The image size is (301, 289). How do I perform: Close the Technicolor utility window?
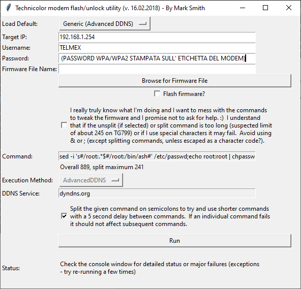(x=288, y=8)
